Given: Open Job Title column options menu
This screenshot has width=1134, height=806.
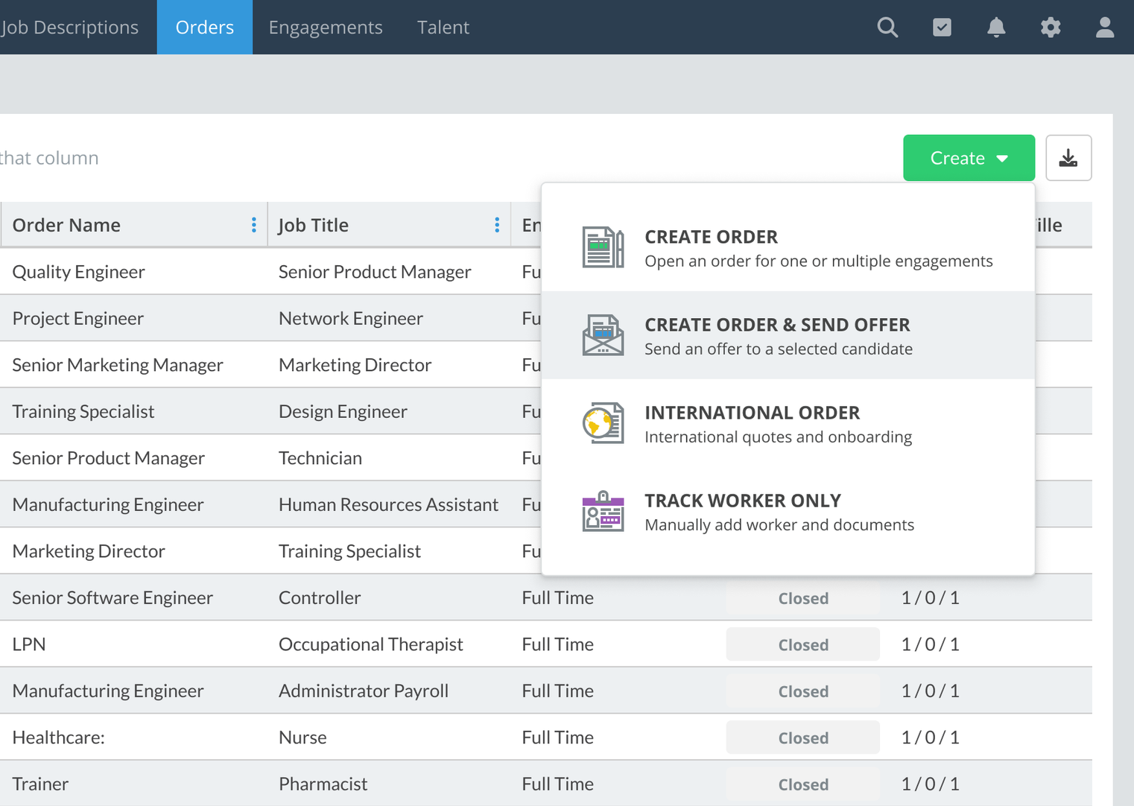Looking at the screenshot, I should point(497,225).
